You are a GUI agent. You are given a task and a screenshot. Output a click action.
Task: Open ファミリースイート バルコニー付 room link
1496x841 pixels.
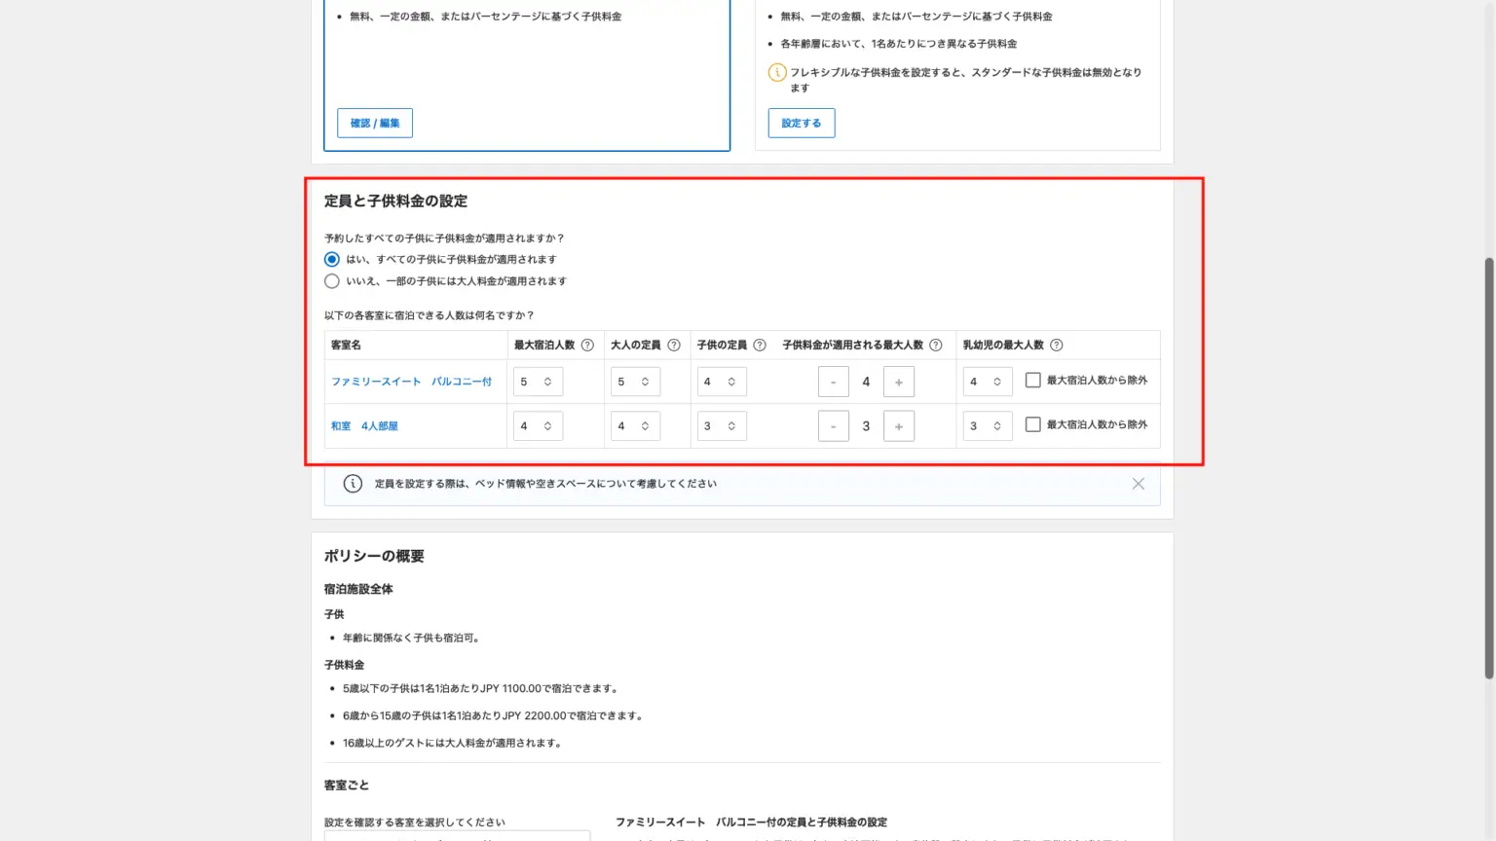(411, 382)
